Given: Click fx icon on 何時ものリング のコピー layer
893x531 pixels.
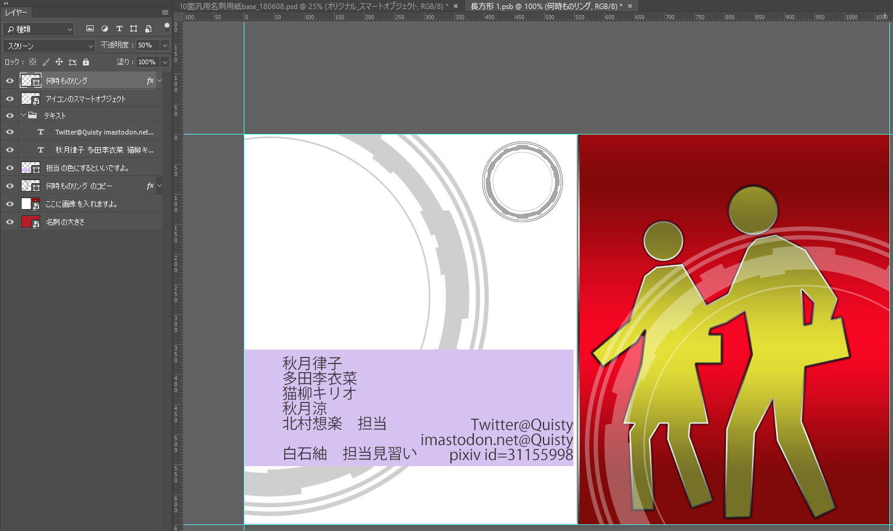Looking at the screenshot, I should point(150,186).
